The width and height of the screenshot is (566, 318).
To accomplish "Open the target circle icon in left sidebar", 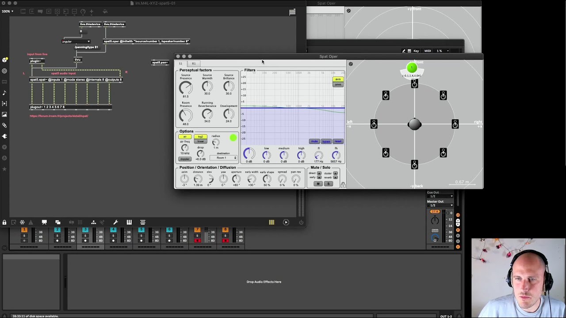I will 4,71.
